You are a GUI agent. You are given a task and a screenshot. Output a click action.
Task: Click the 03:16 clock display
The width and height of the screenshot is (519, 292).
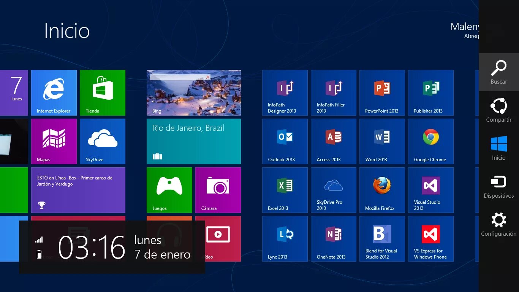click(92, 247)
